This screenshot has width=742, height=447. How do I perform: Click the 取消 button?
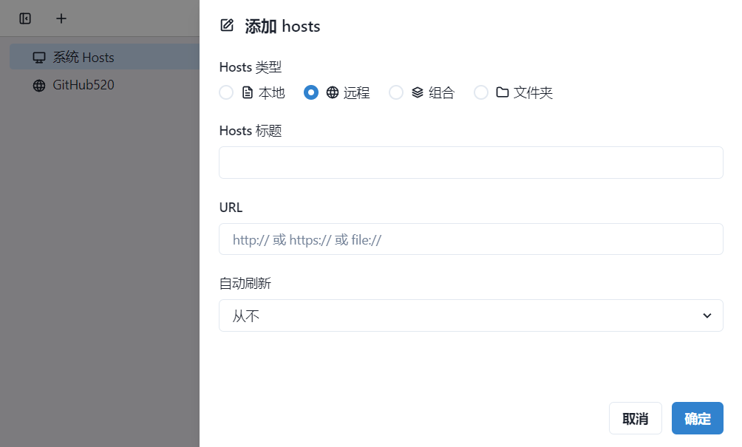coord(635,418)
